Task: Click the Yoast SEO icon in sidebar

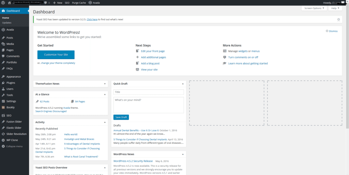Action: [3, 115]
